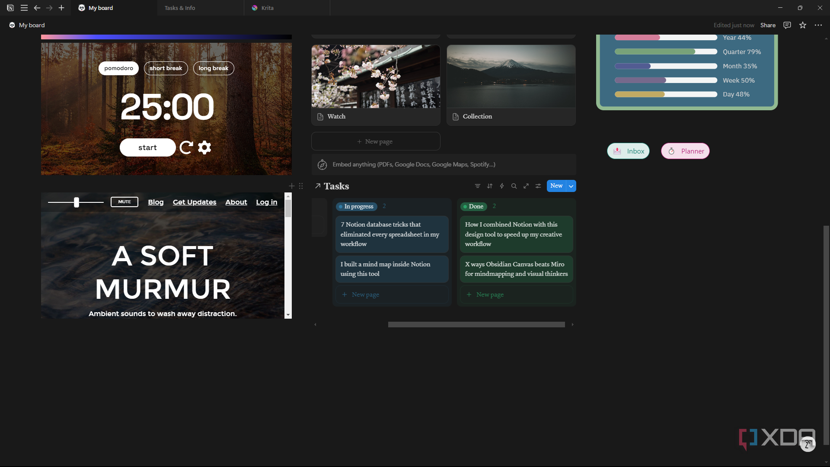
Task: Click the Tasks board horizontal scrollbar
Action: (476, 324)
